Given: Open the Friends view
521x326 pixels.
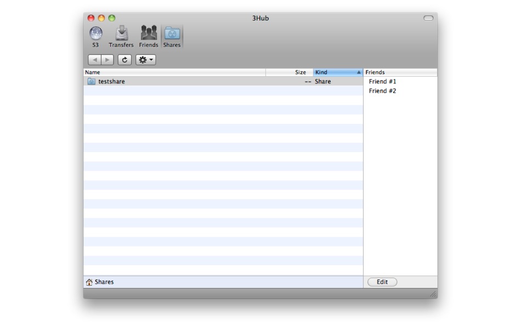Looking at the screenshot, I should pos(149,37).
